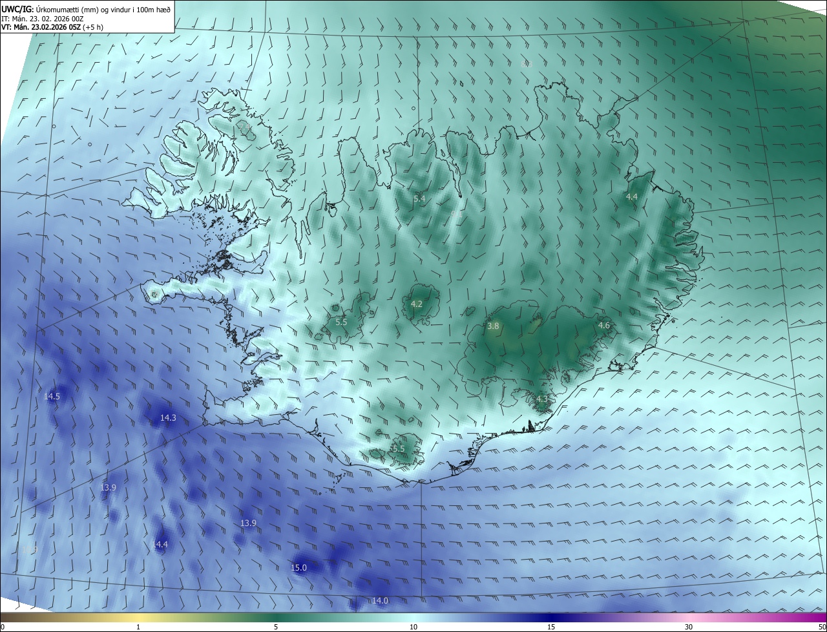827x632 pixels.
Task: Click the 3.8 minimum value label
Action: pyautogui.click(x=493, y=326)
